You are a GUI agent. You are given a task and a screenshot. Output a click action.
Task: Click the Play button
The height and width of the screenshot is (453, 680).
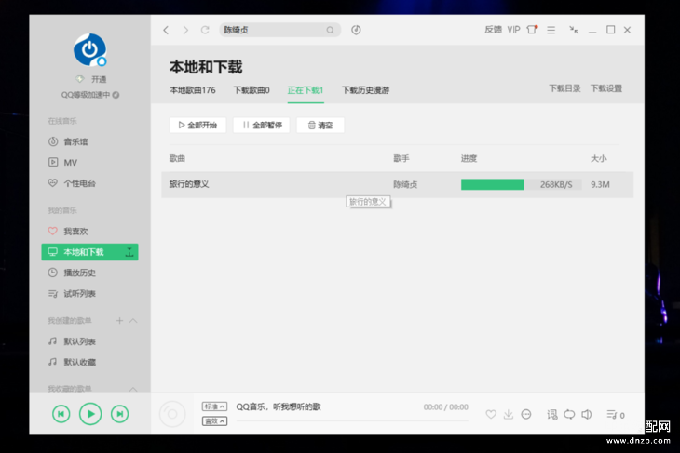coord(90,414)
